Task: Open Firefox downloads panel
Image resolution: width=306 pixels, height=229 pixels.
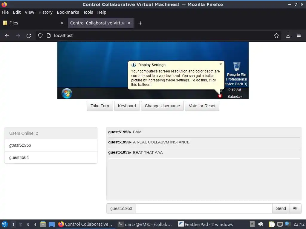Action: click(288, 35)
